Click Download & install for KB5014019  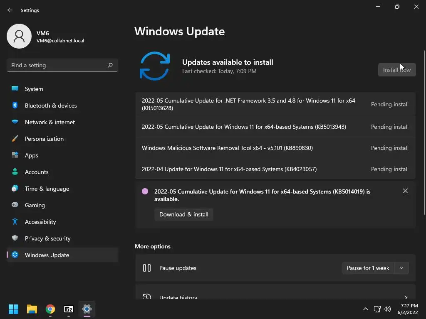coord(183,214)
